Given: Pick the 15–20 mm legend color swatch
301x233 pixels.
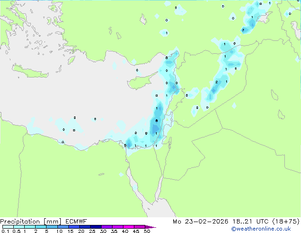Looking at the screenshot, I should coord(74,227).
